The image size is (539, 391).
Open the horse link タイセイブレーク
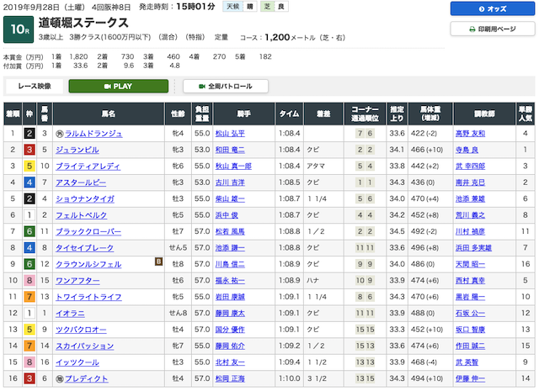pos(84,248)
